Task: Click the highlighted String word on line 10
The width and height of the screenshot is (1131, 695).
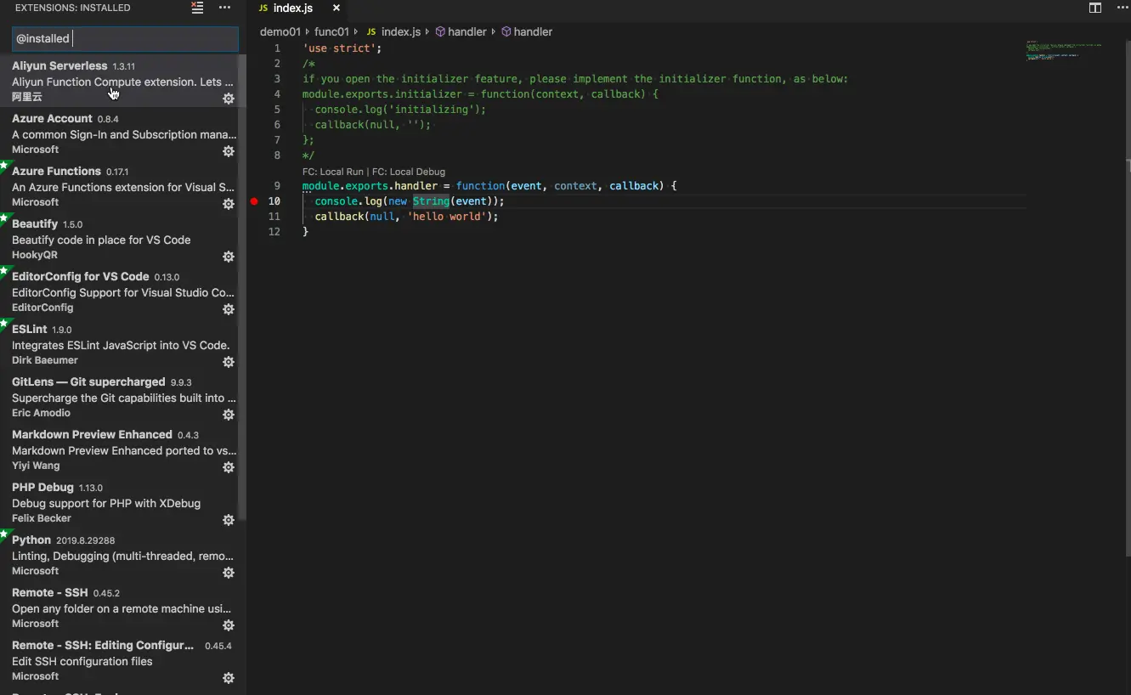Action: click(x=431, y=201)
